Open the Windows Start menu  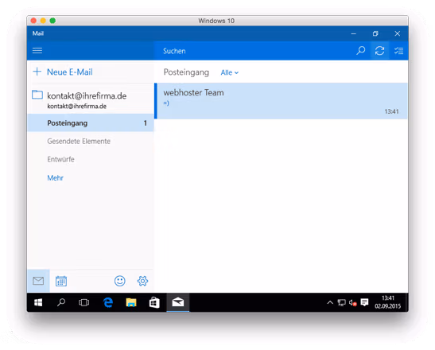(38, 302)
